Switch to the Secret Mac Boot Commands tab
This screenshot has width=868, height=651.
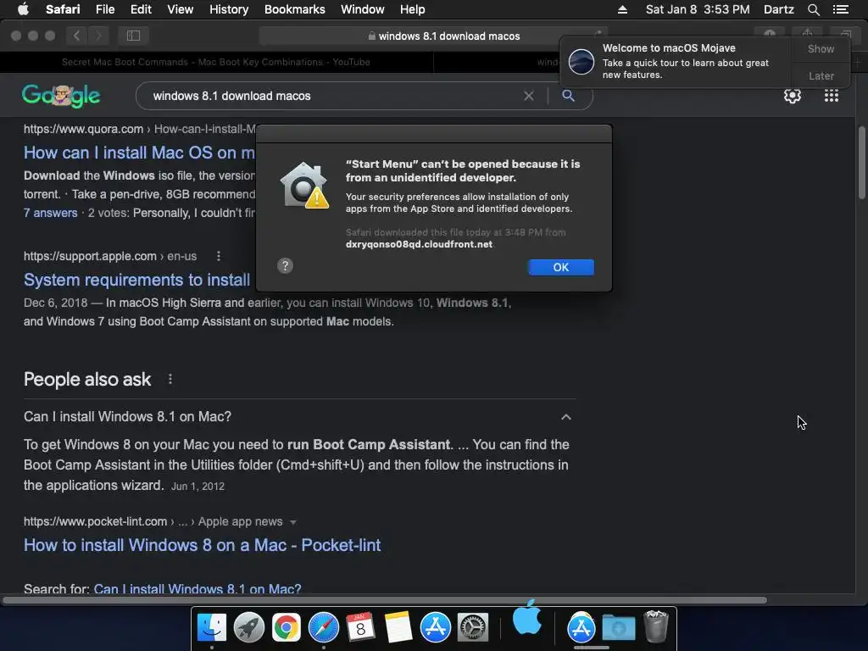pos(216,62)
